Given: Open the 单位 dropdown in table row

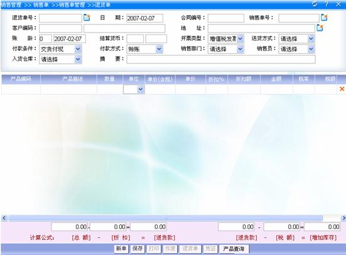Looking at the screenshot, I should coord(134,90).
